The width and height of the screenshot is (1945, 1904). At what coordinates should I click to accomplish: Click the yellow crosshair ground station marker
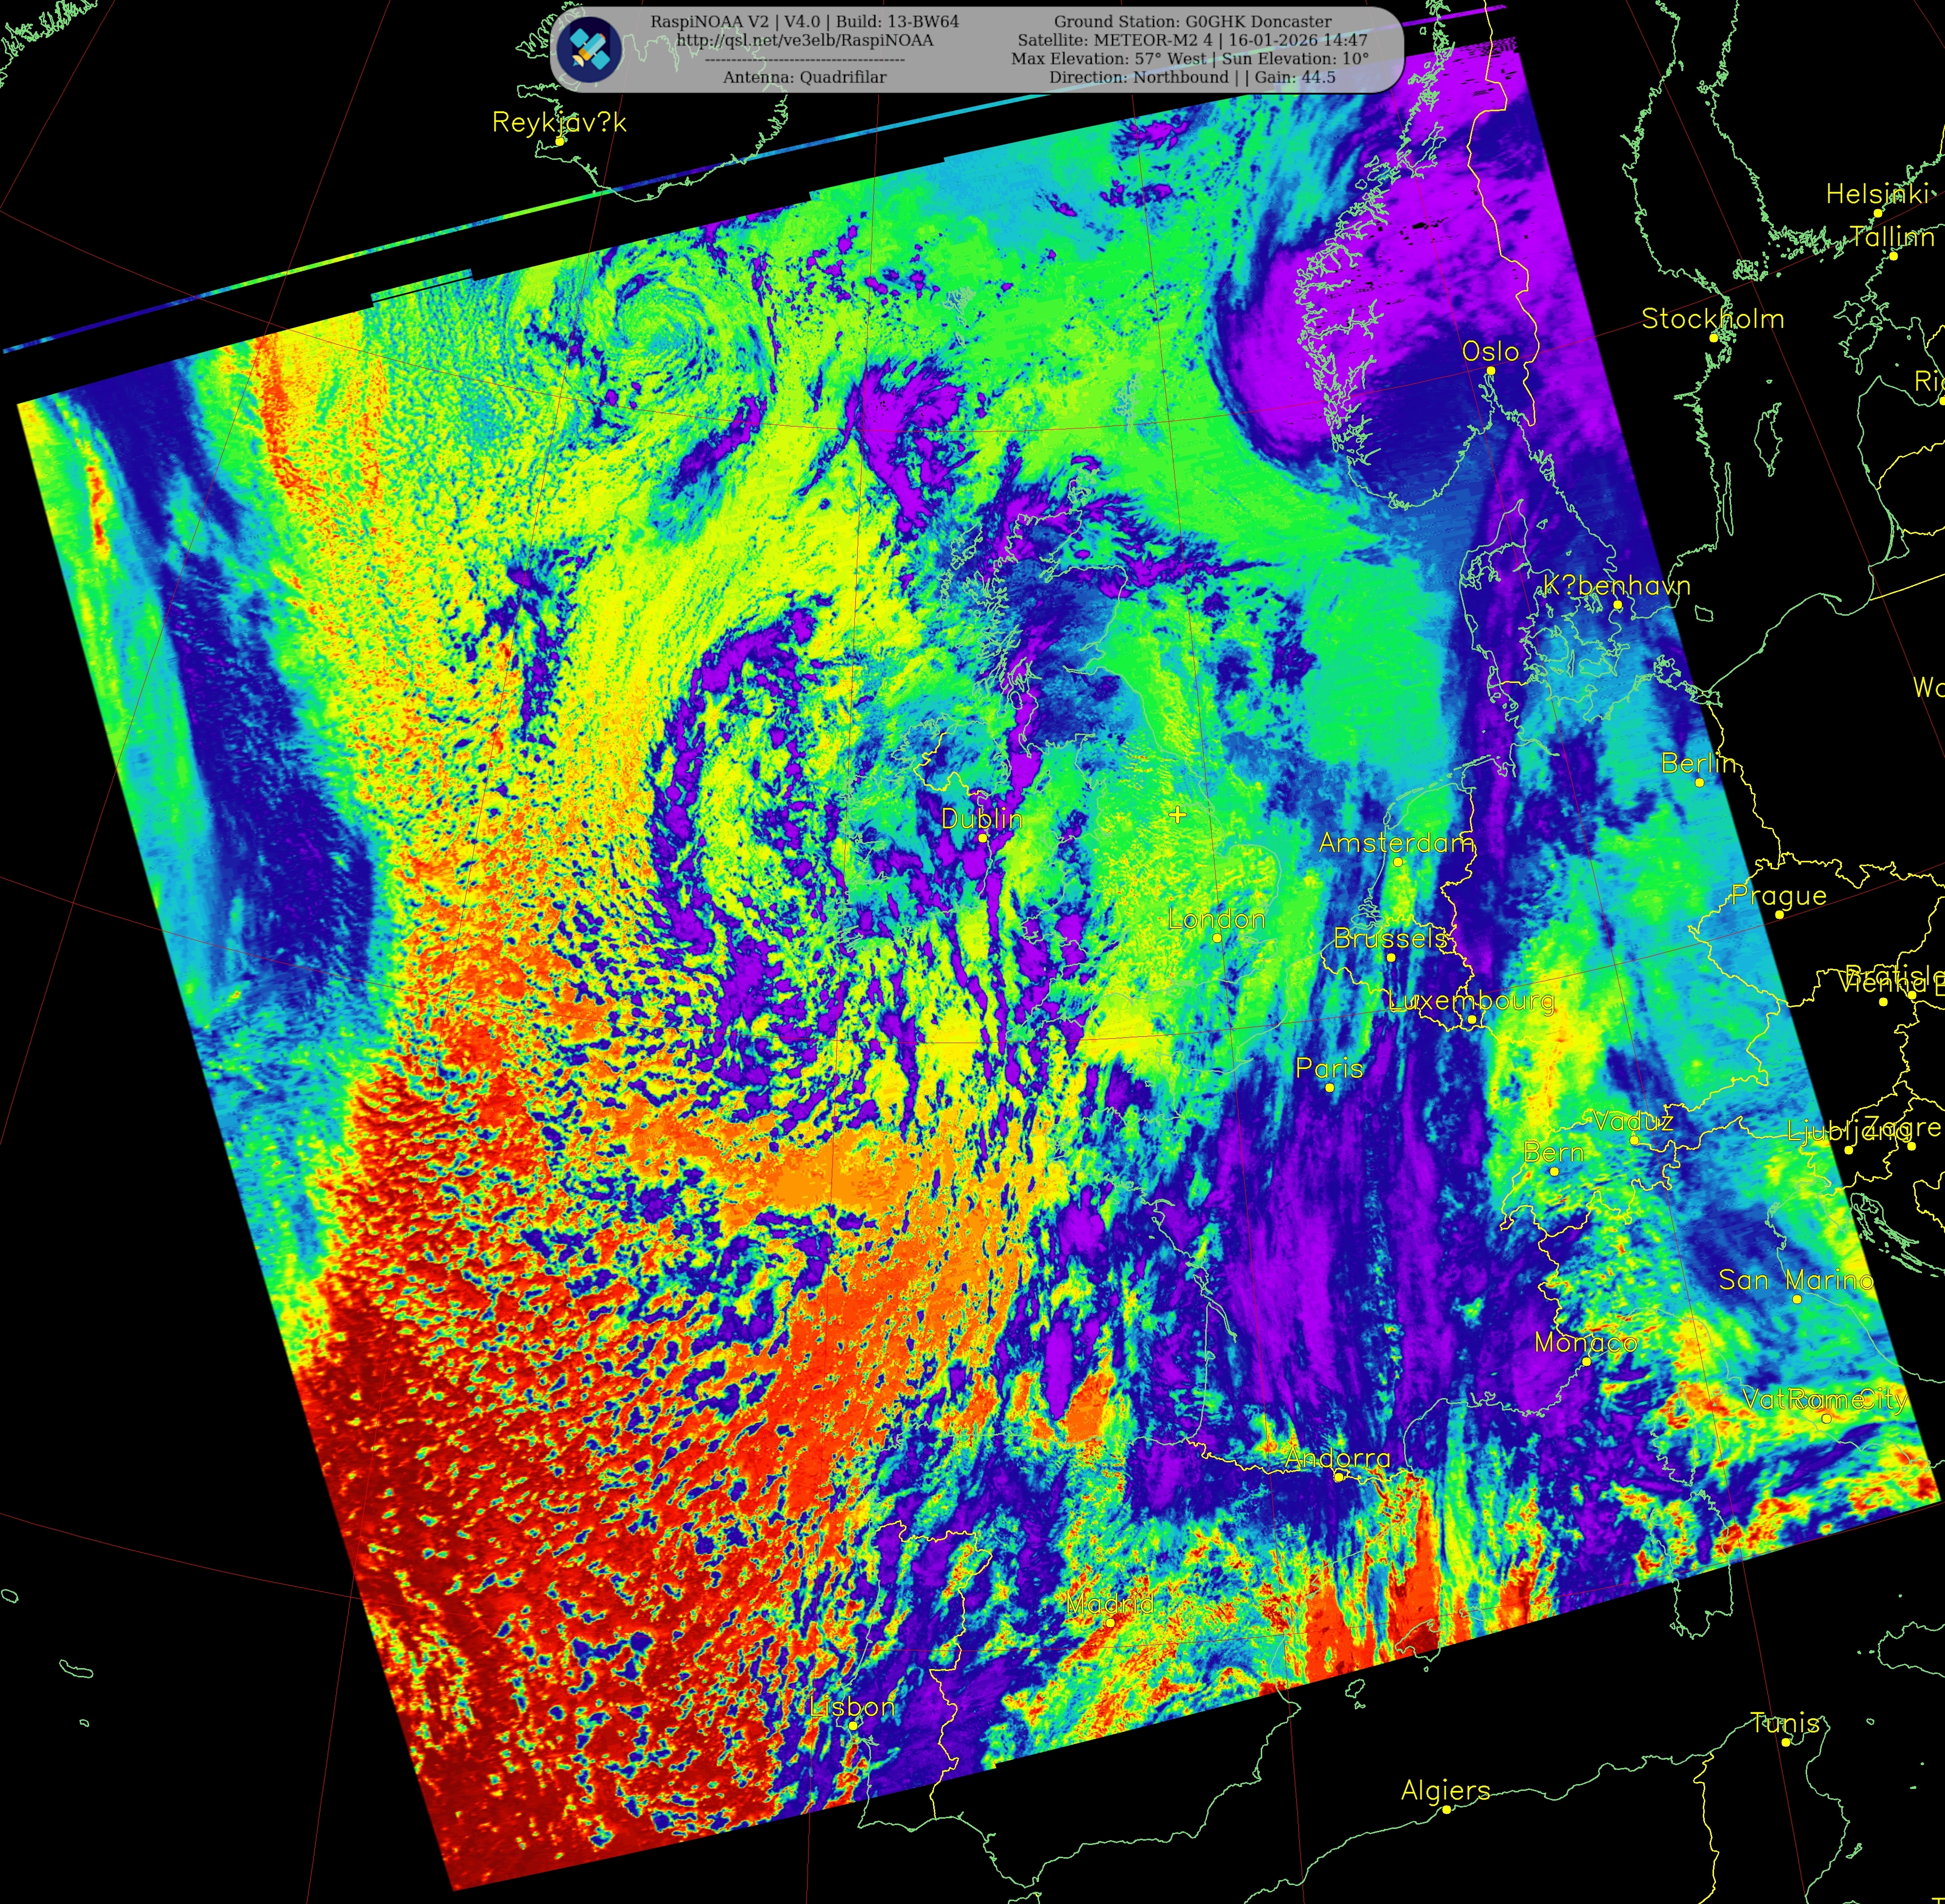click(1178, 815)
